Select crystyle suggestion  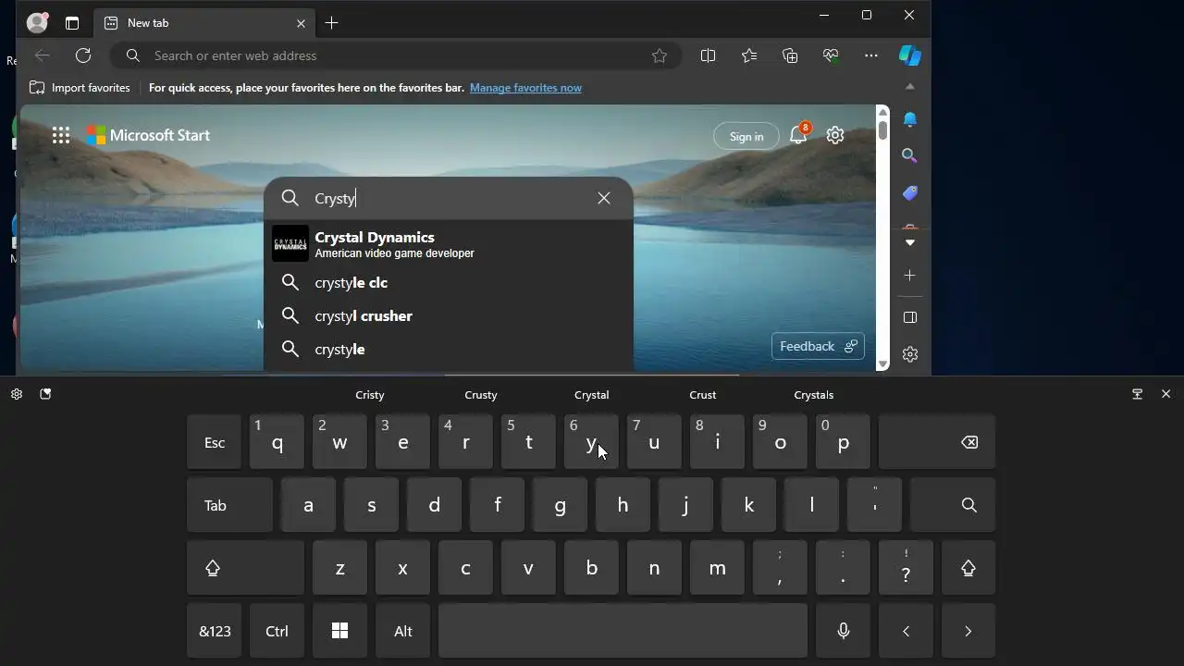click(x=449, y=349)
